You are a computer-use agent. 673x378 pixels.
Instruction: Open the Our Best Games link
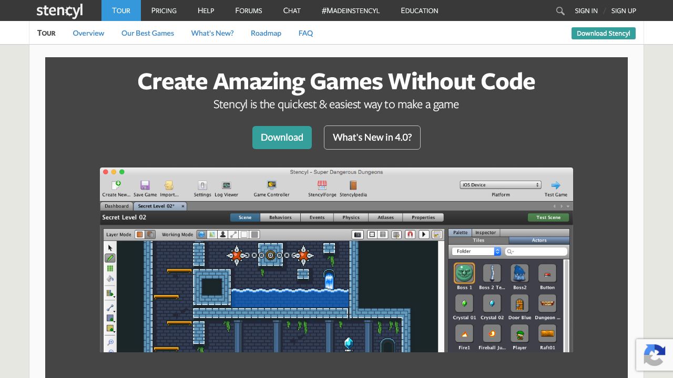(x=148, y=33)
